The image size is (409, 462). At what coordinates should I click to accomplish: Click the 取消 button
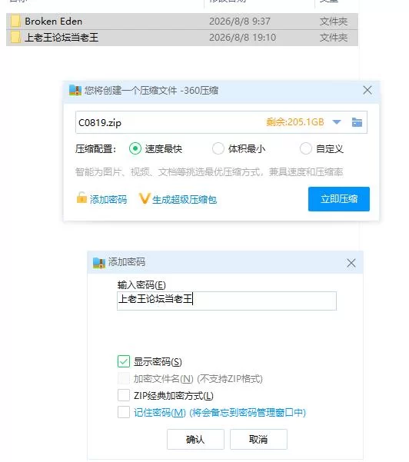(258, 439)
